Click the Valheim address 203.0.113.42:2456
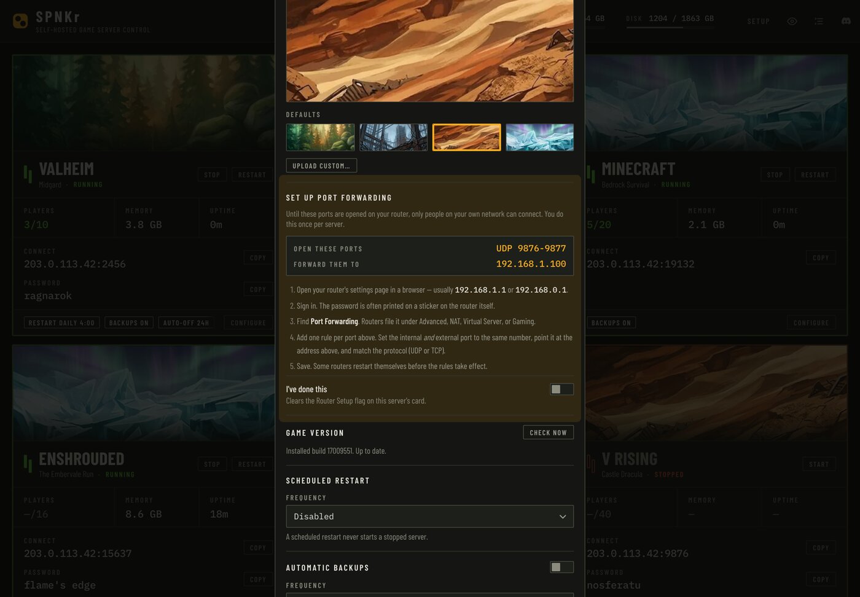 pos(75,264)
